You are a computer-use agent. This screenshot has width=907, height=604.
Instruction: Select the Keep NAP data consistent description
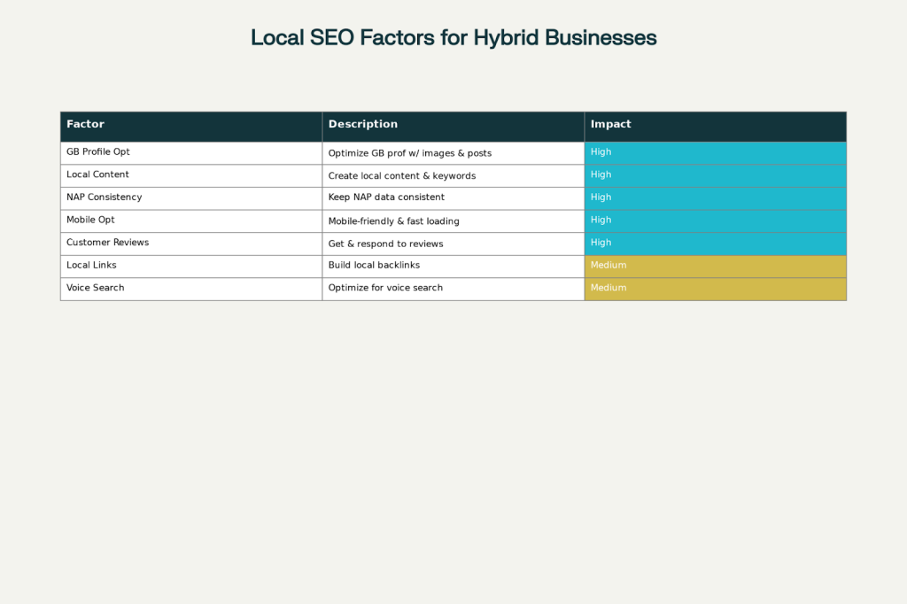coord(385,197)
